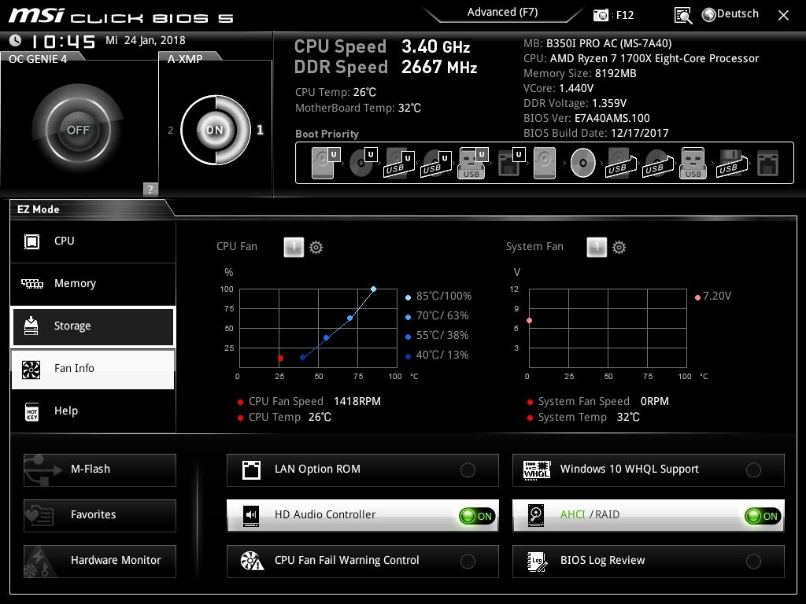
Task: Select the UEFI hard disk boot device
Action: click(x=326, y=163)
